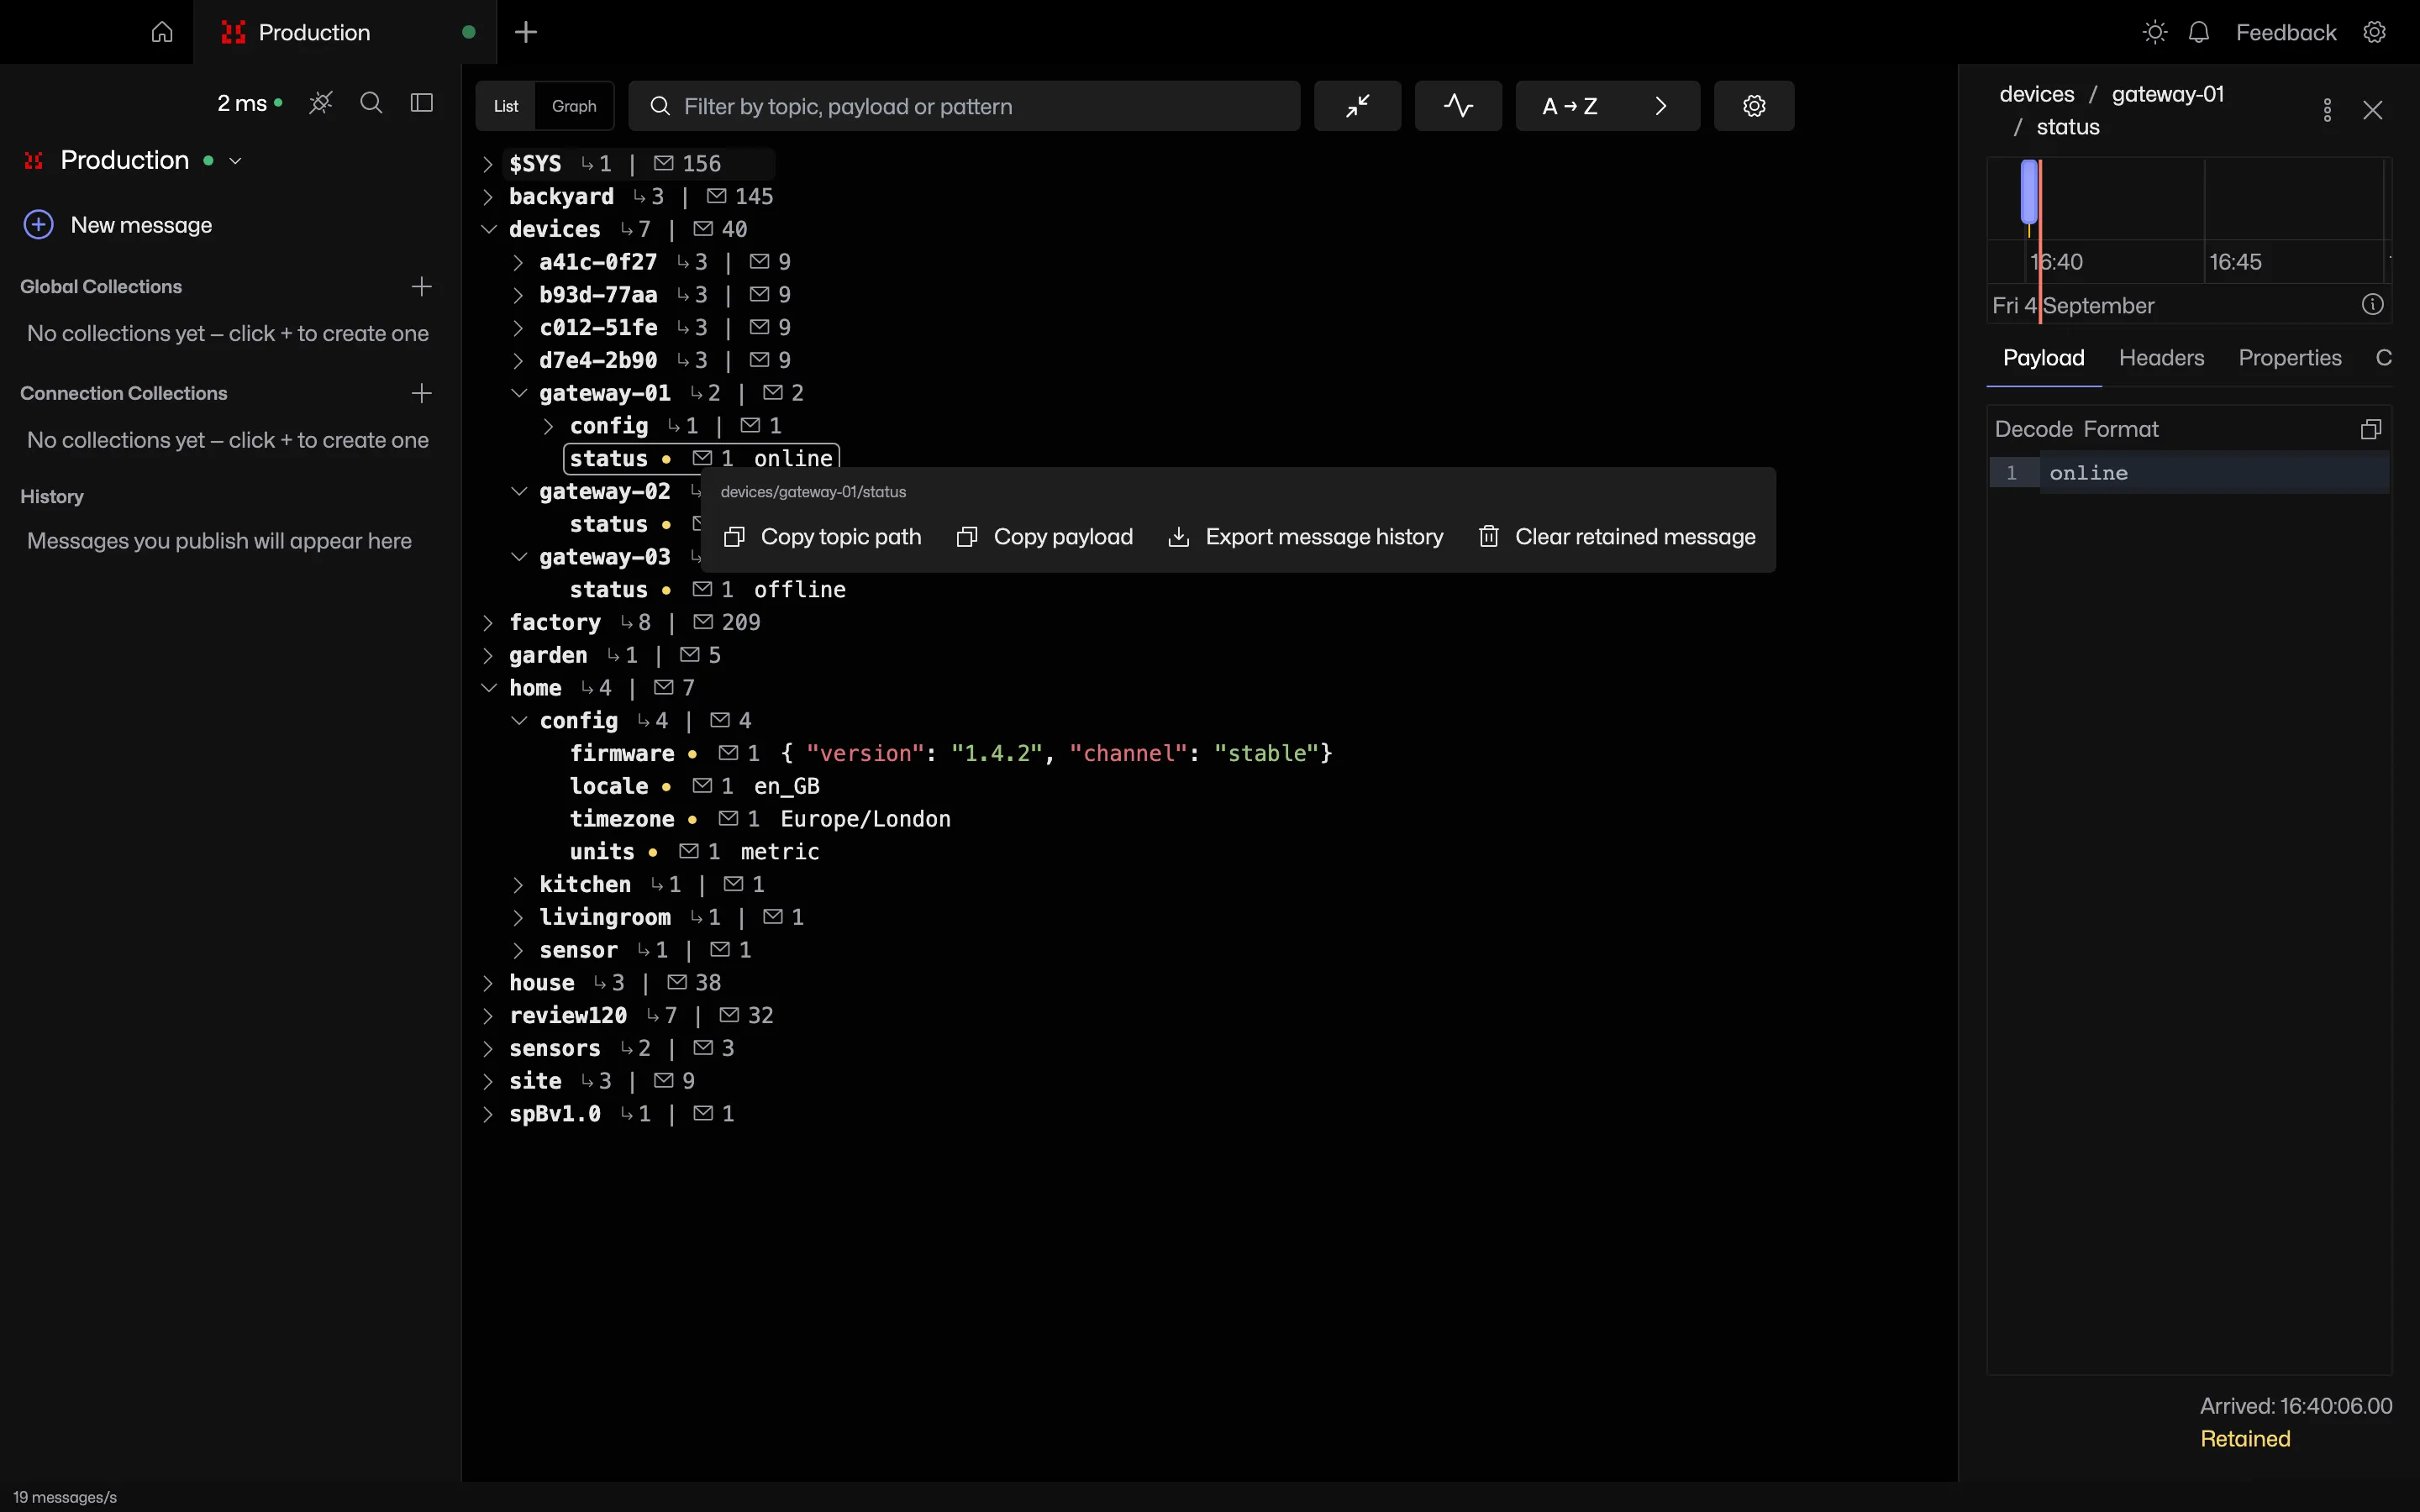This screenshot has height=1512, width=2420.
Task: Click the 19 messages/s status text
Action: tap(65, 1497)
